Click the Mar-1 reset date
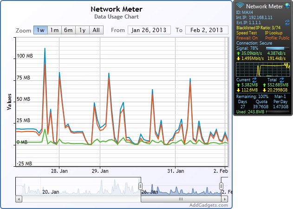The height and width of the screenshot is (209, 293). (x=280, y=97)
